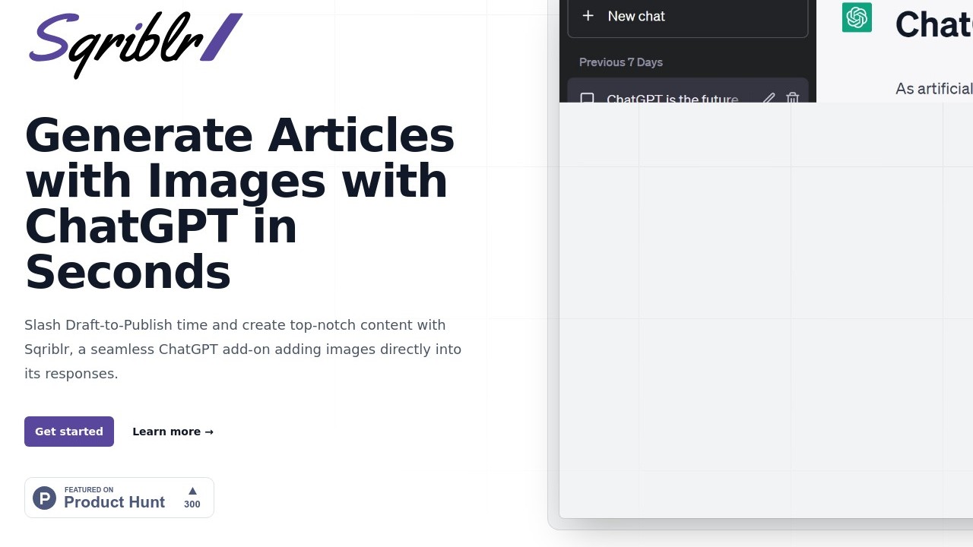Click the 300 upvote count
Image resolution: width=973 pixels, height=547 pixels.
[x=192, y=504]
